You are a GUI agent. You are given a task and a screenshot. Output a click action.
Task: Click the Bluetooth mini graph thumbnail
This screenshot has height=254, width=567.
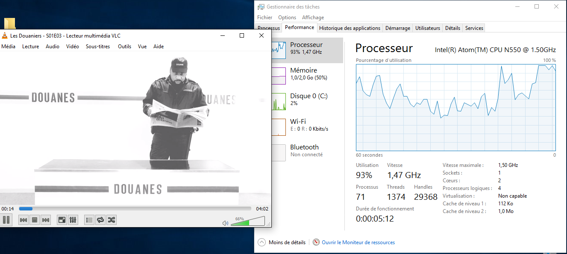(278, 153)
